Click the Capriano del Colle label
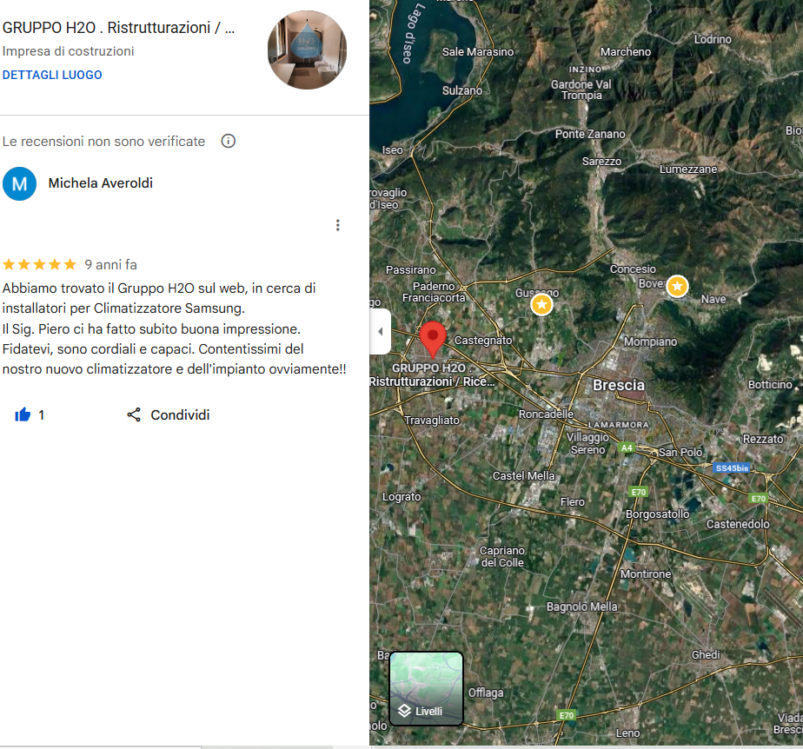The image size is (803, 749). (502, 556)
